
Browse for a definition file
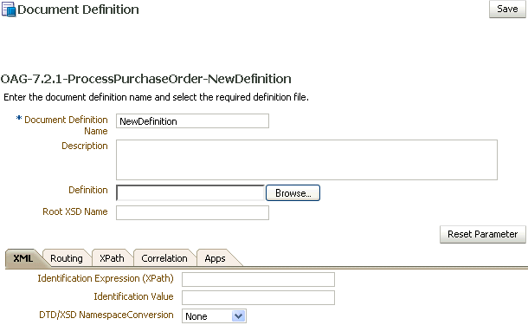click(x=293, y=193)
